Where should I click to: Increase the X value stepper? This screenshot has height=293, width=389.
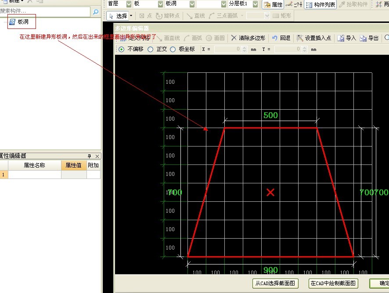245,47
